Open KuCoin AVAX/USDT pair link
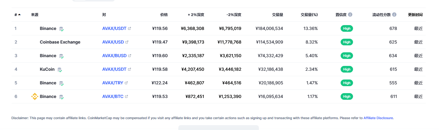Image resolution: width=439 pixels, height=130 pixels. [114, 69]
